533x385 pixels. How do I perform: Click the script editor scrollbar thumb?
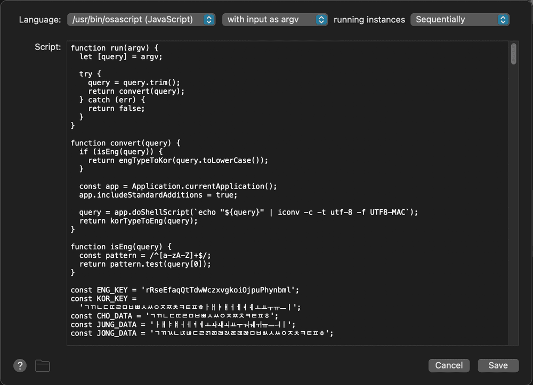514,54
